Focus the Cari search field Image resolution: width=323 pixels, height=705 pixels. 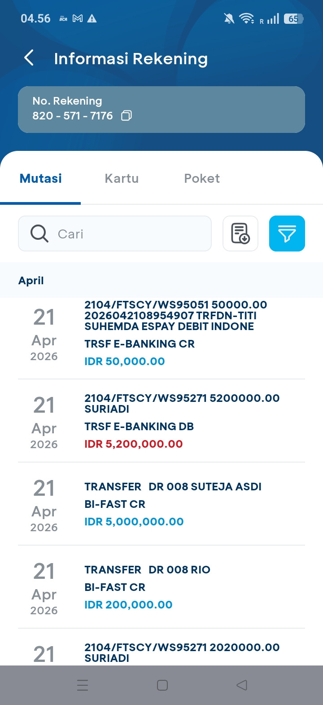pos(130,234)
